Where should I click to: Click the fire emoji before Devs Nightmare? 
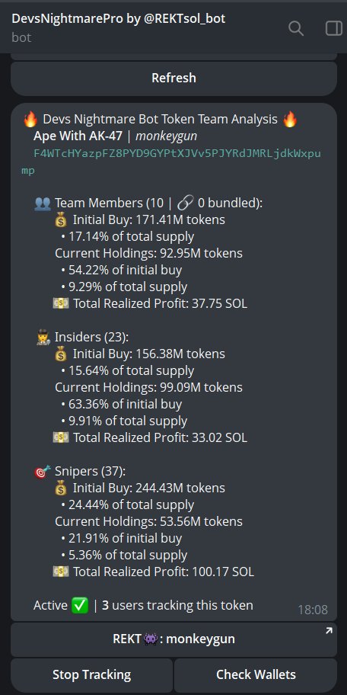coord(30,119)
